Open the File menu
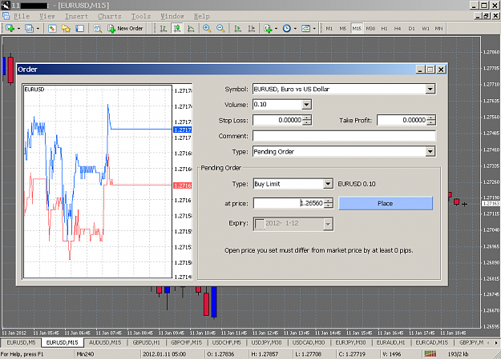The height and width of the screenshot is (359, 501). 22,16
